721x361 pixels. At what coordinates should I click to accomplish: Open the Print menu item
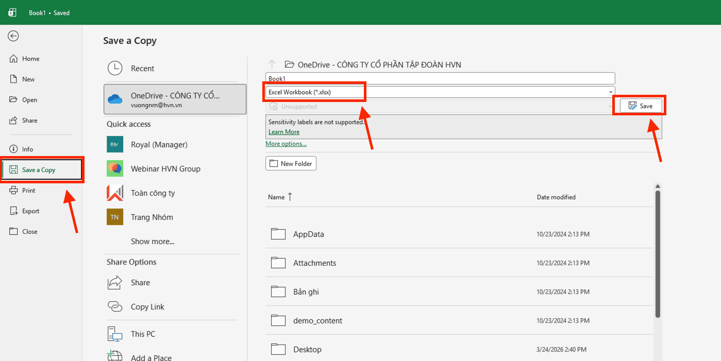coord(29,191)
